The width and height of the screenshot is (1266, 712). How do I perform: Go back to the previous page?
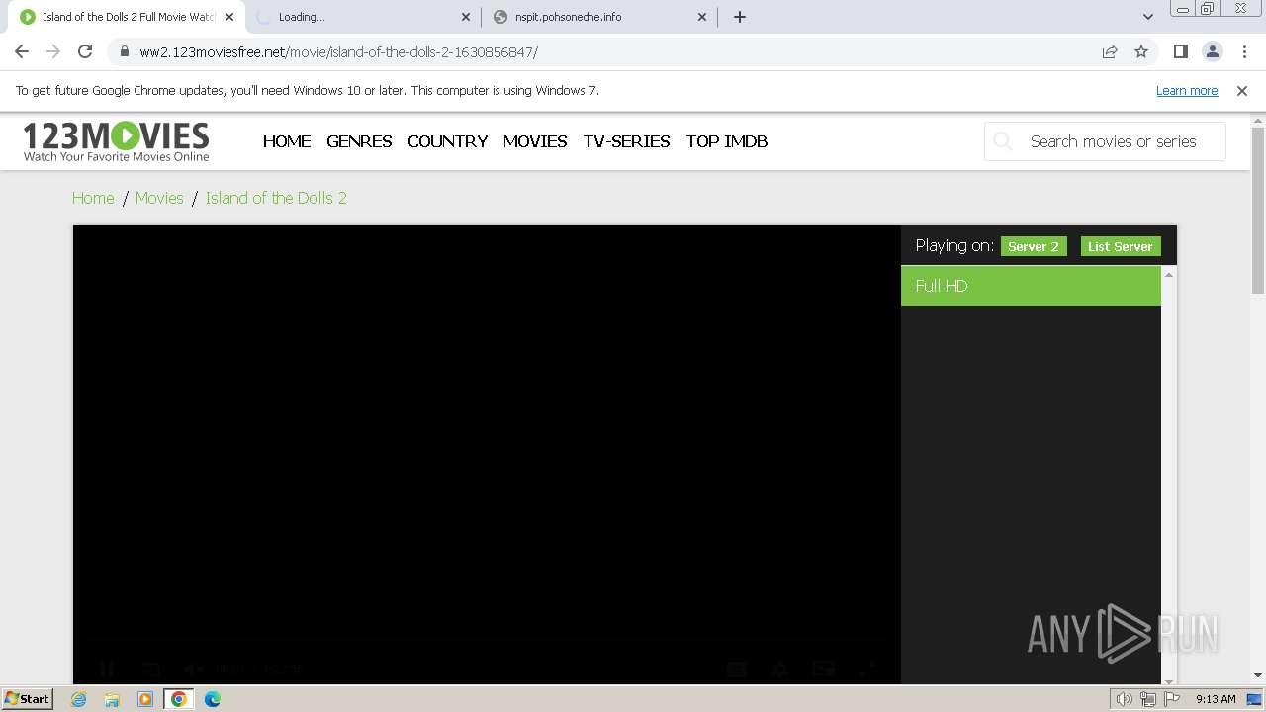[x=22, y=51]
